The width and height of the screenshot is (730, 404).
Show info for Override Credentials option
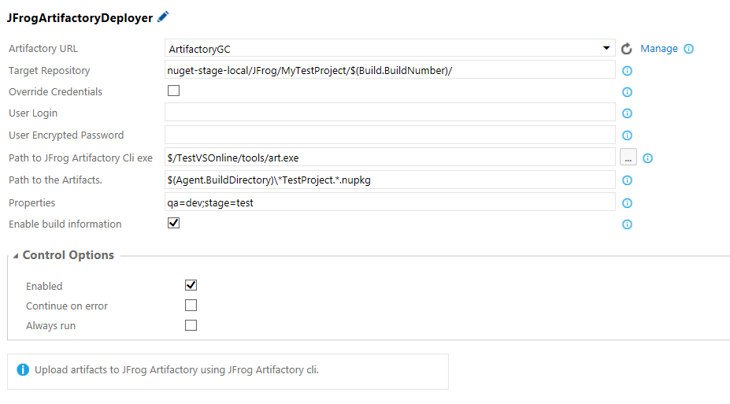tap(627, 92)
